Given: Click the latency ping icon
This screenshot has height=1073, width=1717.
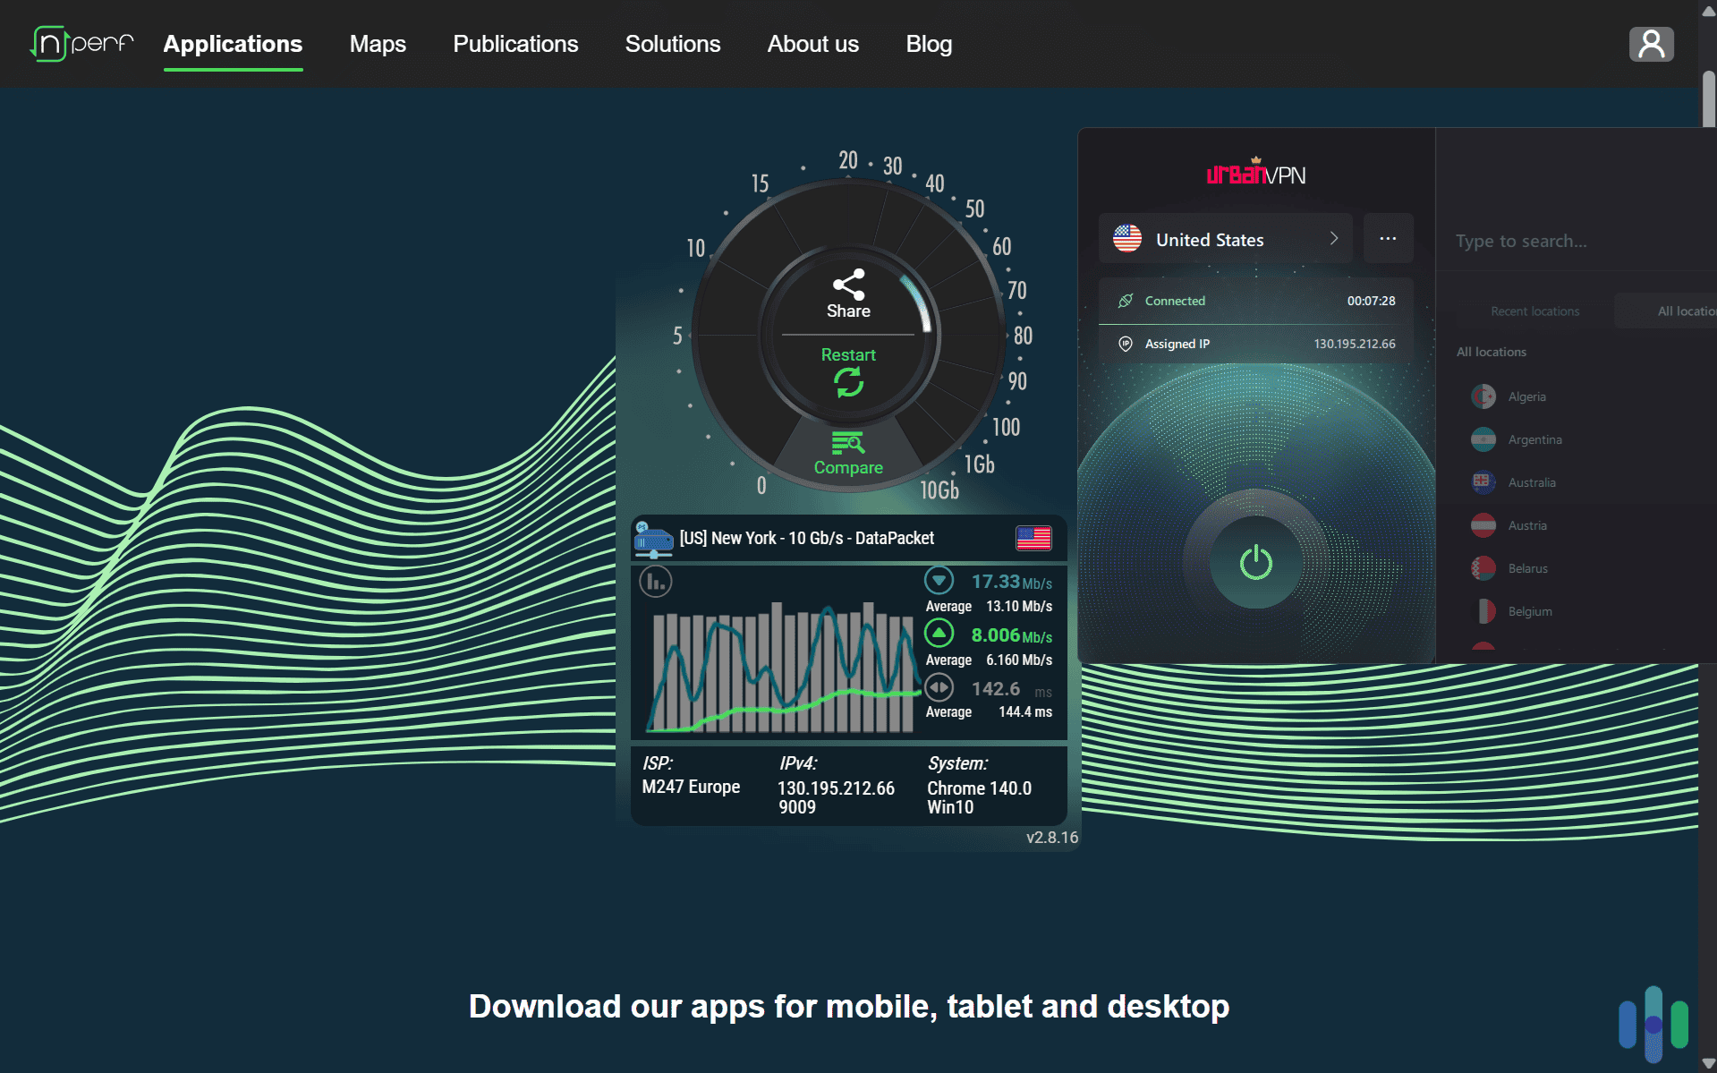Looking at the screenshot, I should pos(939,687).
